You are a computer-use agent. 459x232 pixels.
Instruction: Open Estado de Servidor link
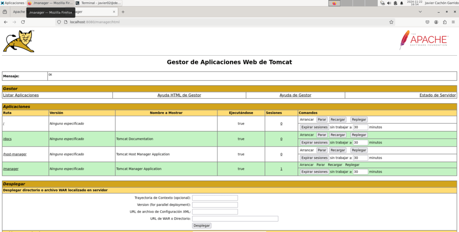tap(437, 95)
